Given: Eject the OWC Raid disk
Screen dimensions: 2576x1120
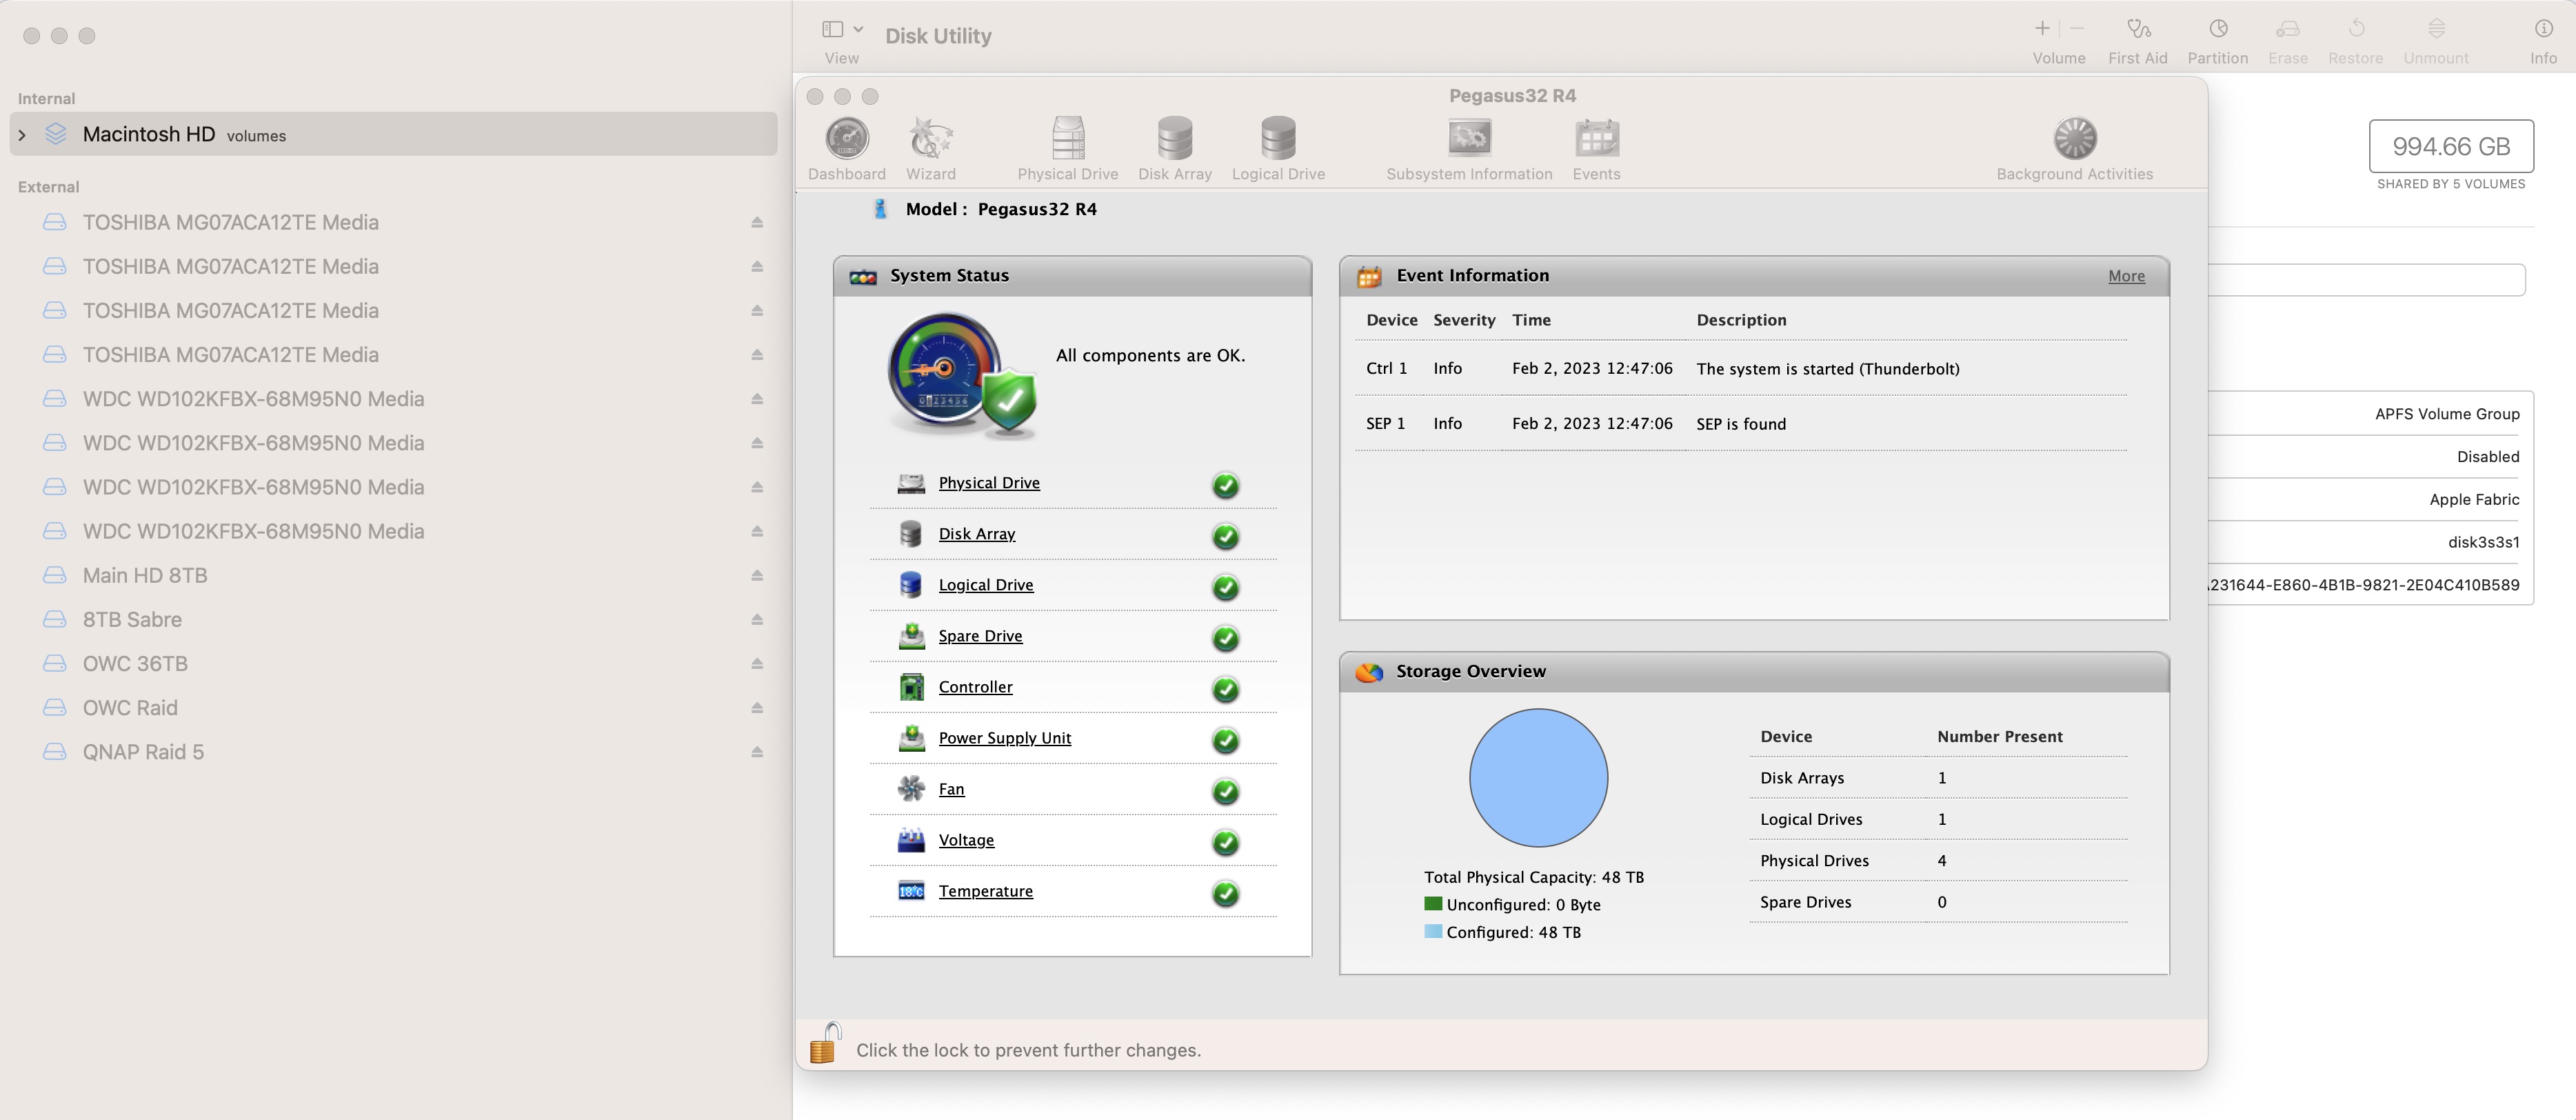Looking at the screenshot, I should (x=757, y=708).
